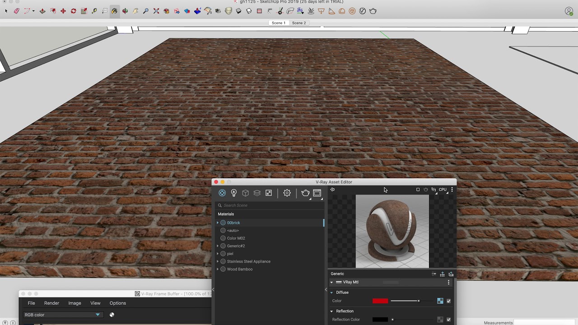Collapse the Diffuse section
The image size is (578, 325).
click(x=331, y=292)
